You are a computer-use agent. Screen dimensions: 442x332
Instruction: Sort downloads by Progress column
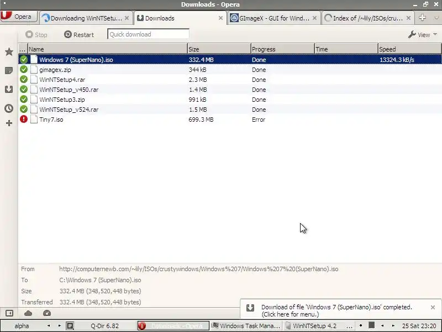click(x=282, y=49)
